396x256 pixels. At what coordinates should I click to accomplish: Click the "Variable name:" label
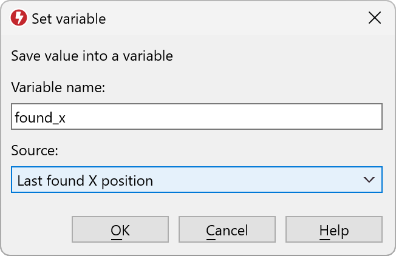(x=58, y=88)
